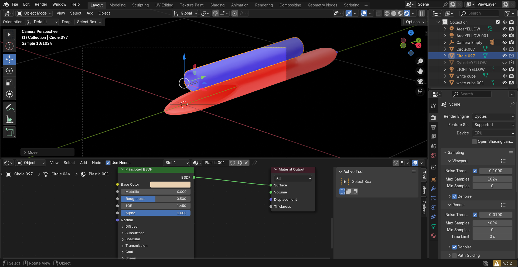
Task: Click the pan view hand icon
Action: coord(420,71)
